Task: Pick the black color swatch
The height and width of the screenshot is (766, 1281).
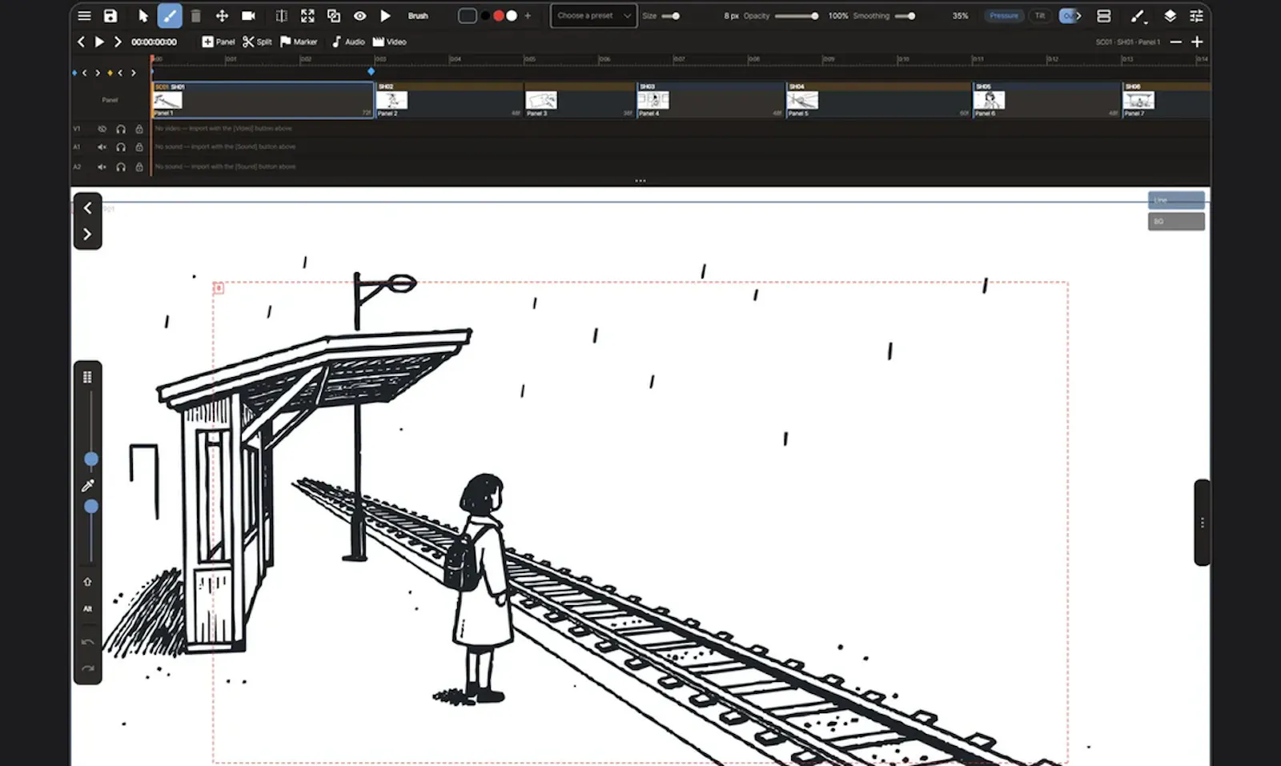Action: pos(485,15)
